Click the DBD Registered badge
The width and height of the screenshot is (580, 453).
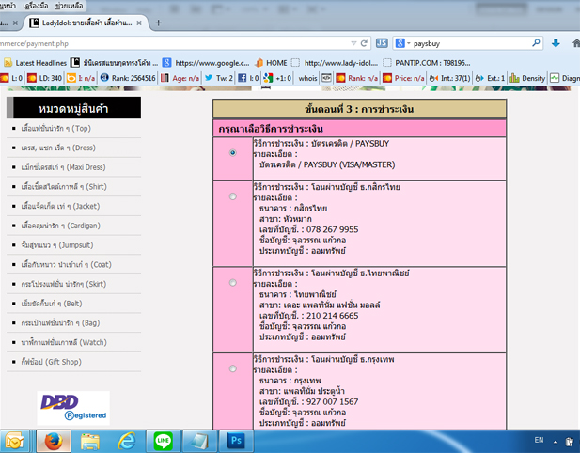coord(73,408)
